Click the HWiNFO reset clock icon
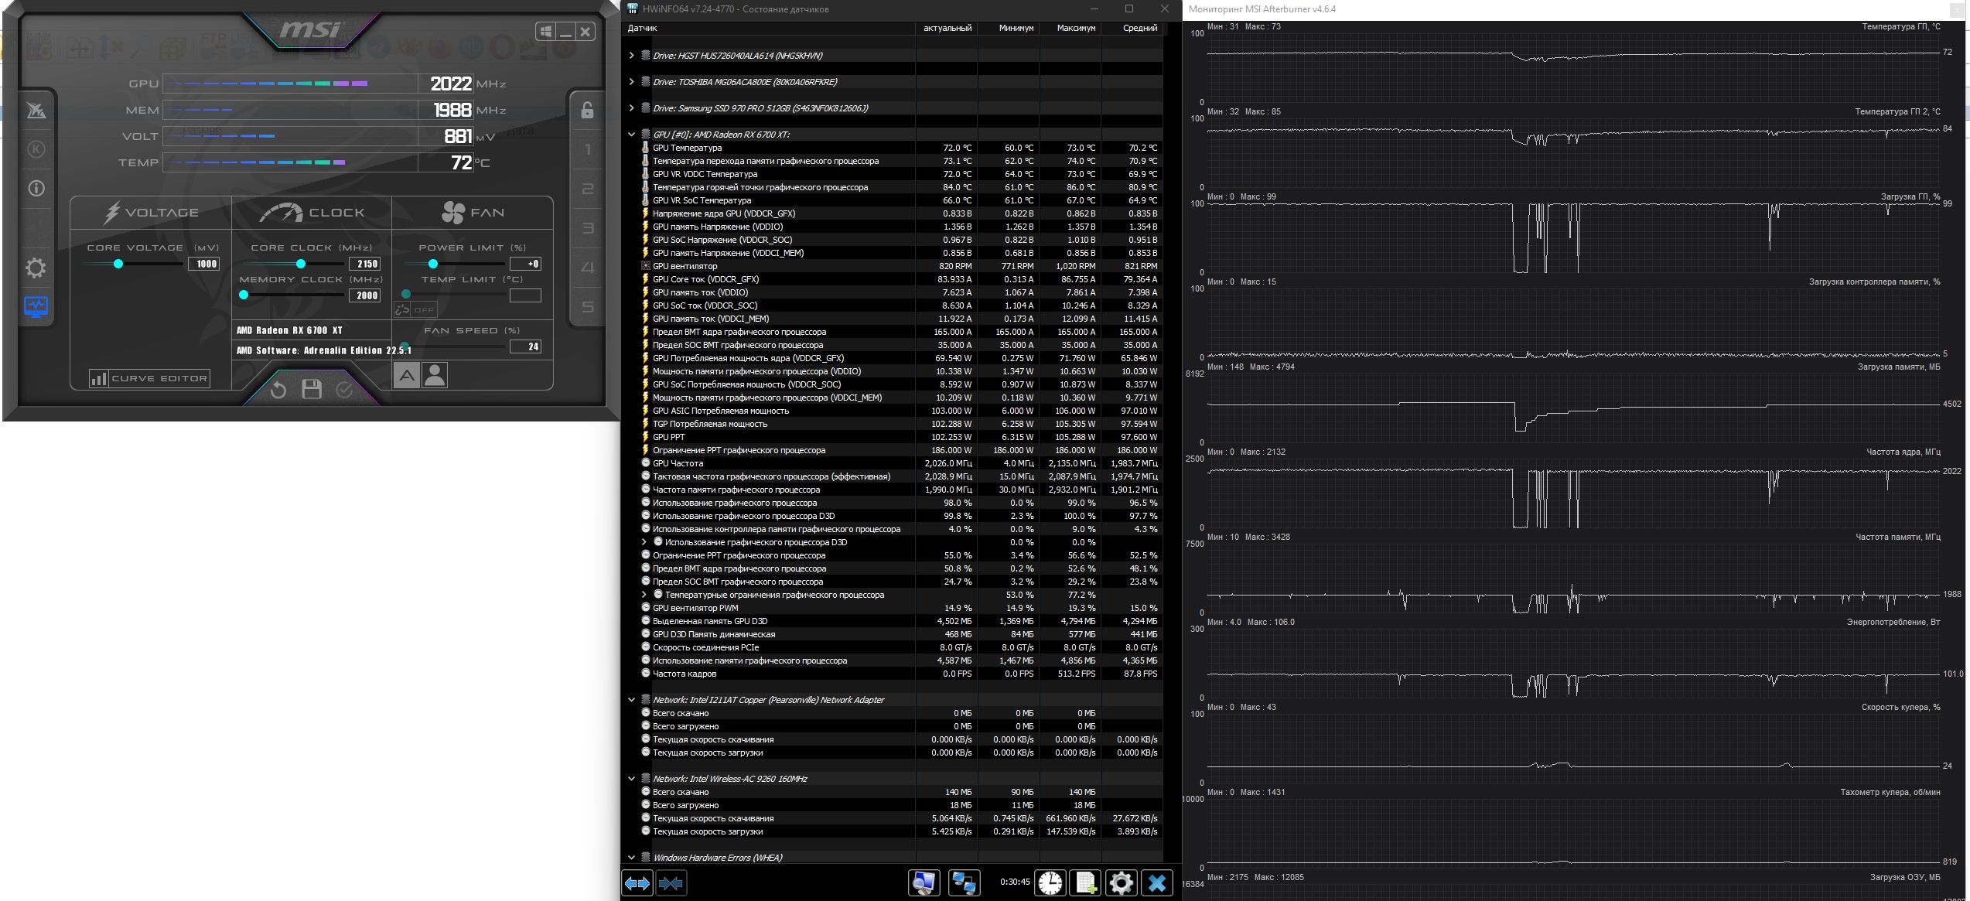The width and height of the screenshot is (1970, 901). (1050, 882)
